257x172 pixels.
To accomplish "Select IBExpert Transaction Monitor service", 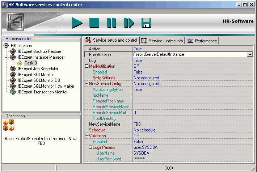I will tap(43, 92).
